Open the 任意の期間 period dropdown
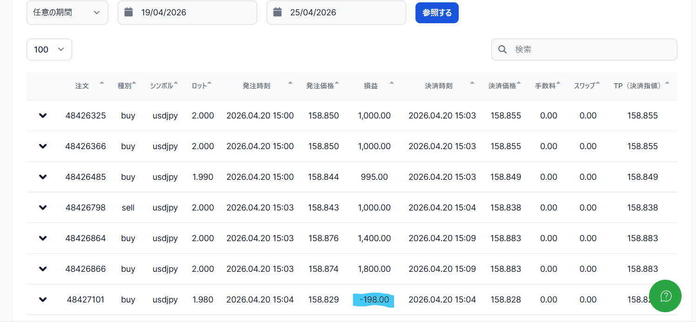This screenshot has height=322, width=696. click(67, 13)
